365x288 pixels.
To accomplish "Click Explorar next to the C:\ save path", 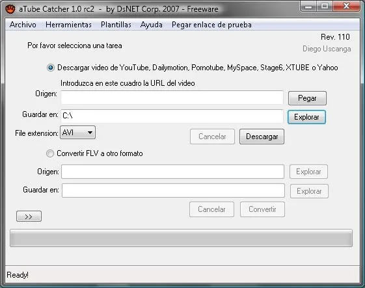I will [306, 117].
